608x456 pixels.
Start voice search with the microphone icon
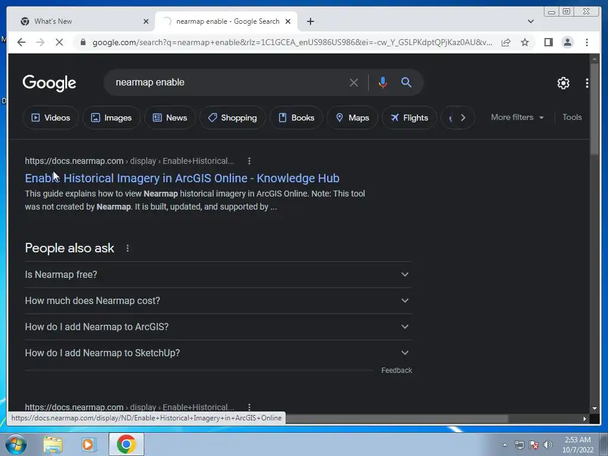pyautogui.click(x=383, y=83)
